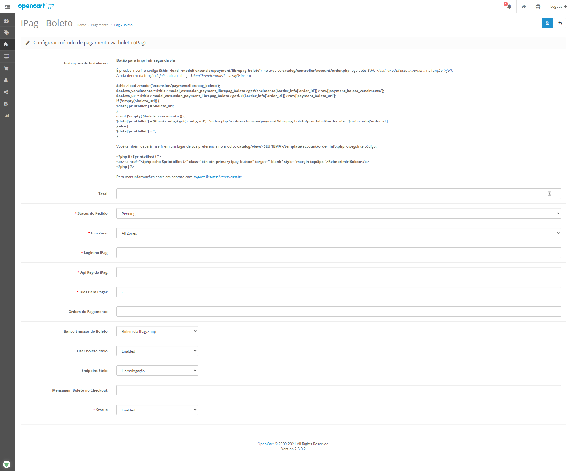Click the Pagamento breadcrumb link

pyautogui.click(x=100, y=25)
